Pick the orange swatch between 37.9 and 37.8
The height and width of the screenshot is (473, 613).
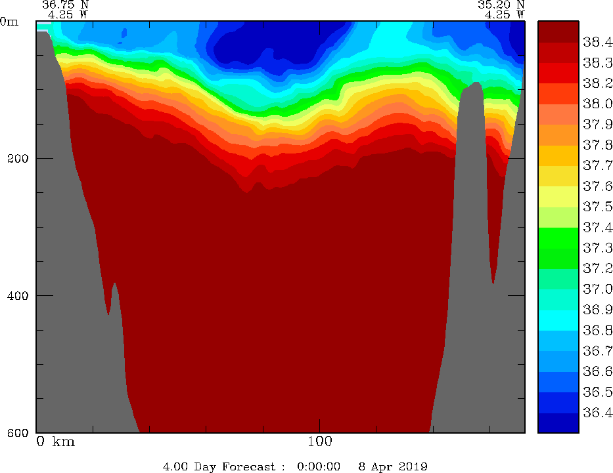tap(558, 135)
